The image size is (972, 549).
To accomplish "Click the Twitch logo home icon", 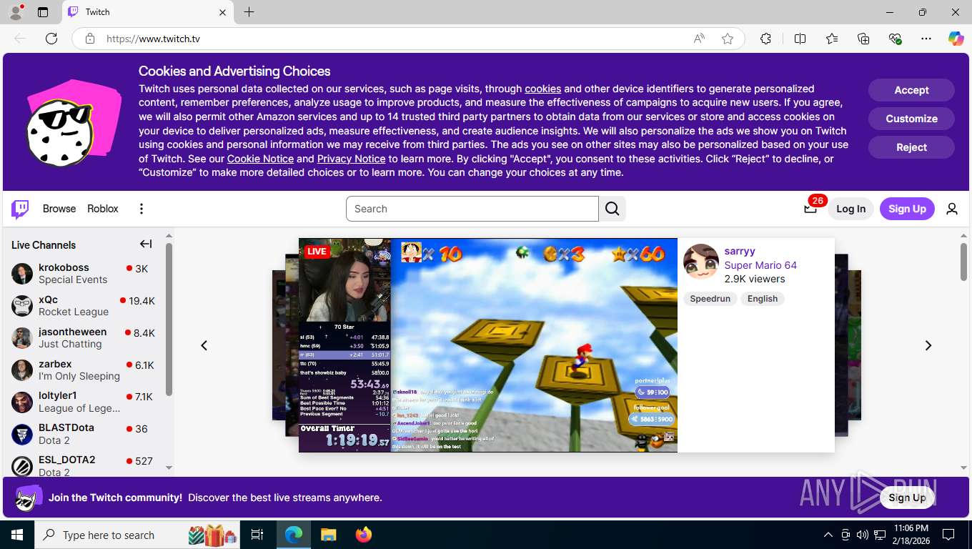I will click(x=20, y=209).
